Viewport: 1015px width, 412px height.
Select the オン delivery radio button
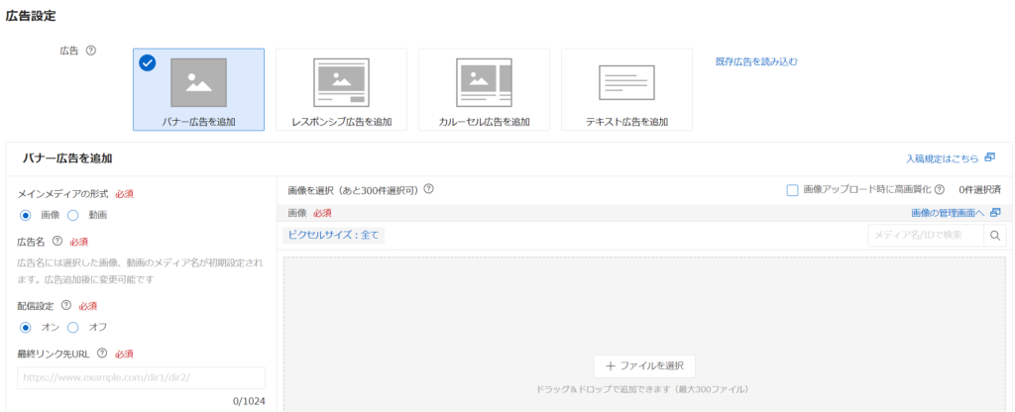tap(26, 327)
